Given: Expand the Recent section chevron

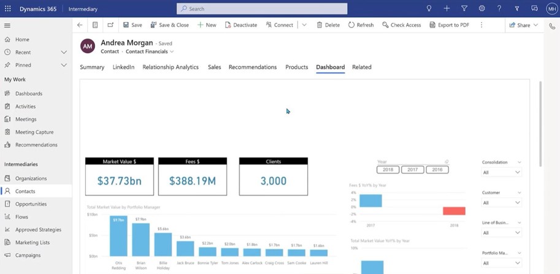Looking at the screenshot, I should coord(64,52).
